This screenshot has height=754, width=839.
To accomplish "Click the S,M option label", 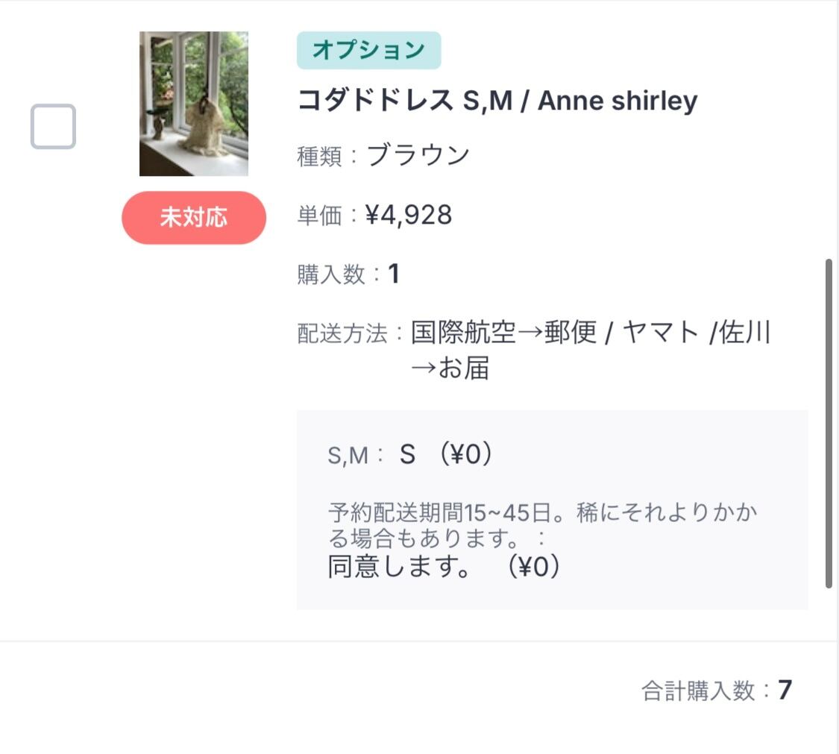I will tap(348, 456).
